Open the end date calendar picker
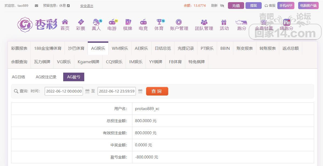The image size is (323, 166). pos(140,91)
